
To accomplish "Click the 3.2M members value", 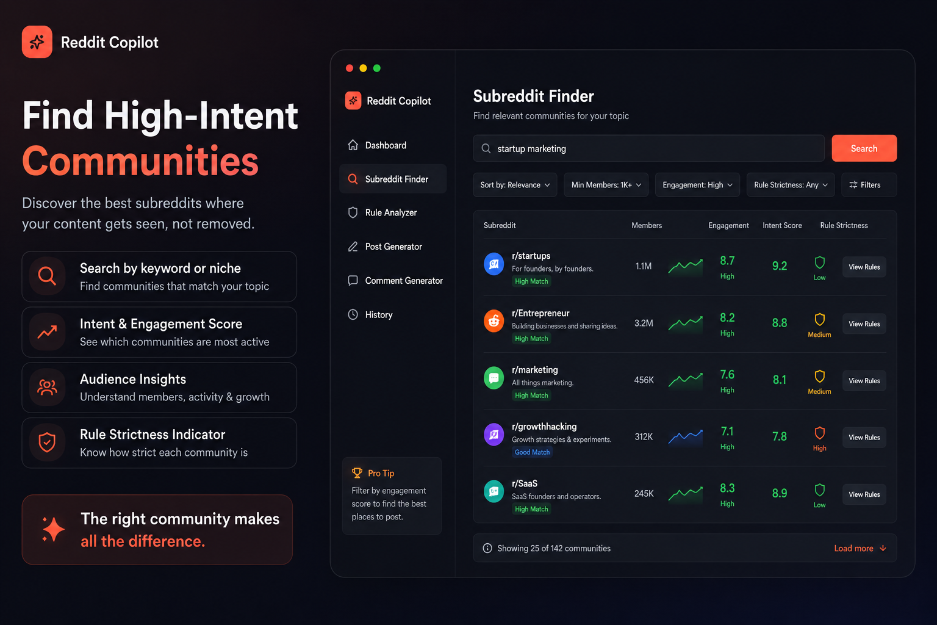I will (644, 323).
